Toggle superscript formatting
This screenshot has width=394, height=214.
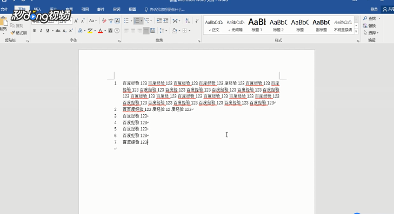[71, 31]
